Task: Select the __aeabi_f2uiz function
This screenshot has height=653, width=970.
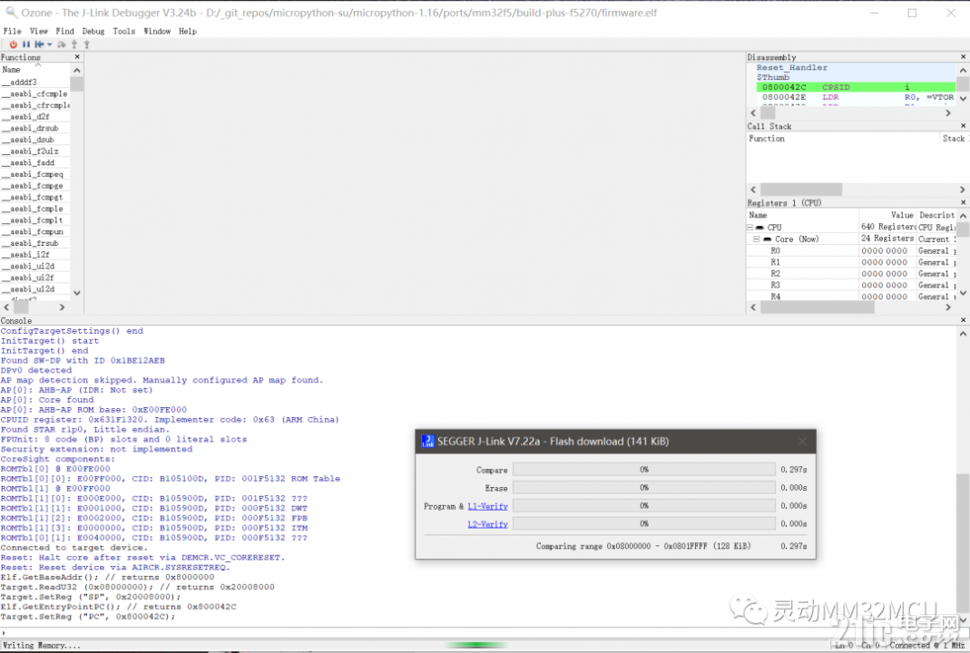Action: coord(33,151)
